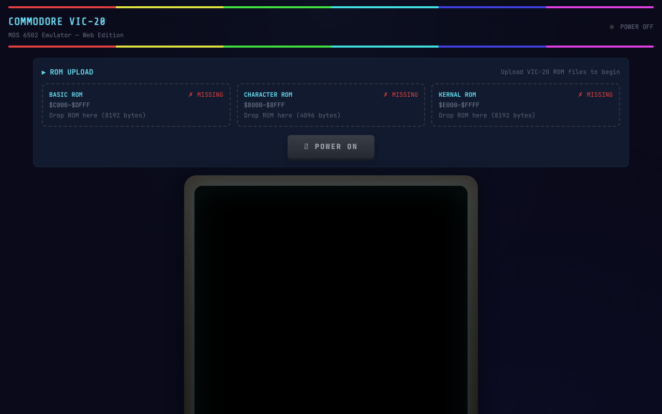This screenshot has width=662, height=414.
Task: Click the COMMODORE VIC-20 title
Action: (x=57, y=22)
